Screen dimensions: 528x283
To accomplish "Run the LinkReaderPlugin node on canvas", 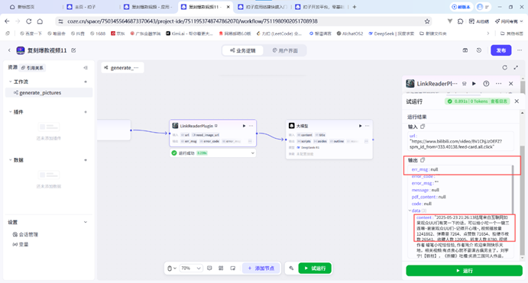I will coord(244,126).
